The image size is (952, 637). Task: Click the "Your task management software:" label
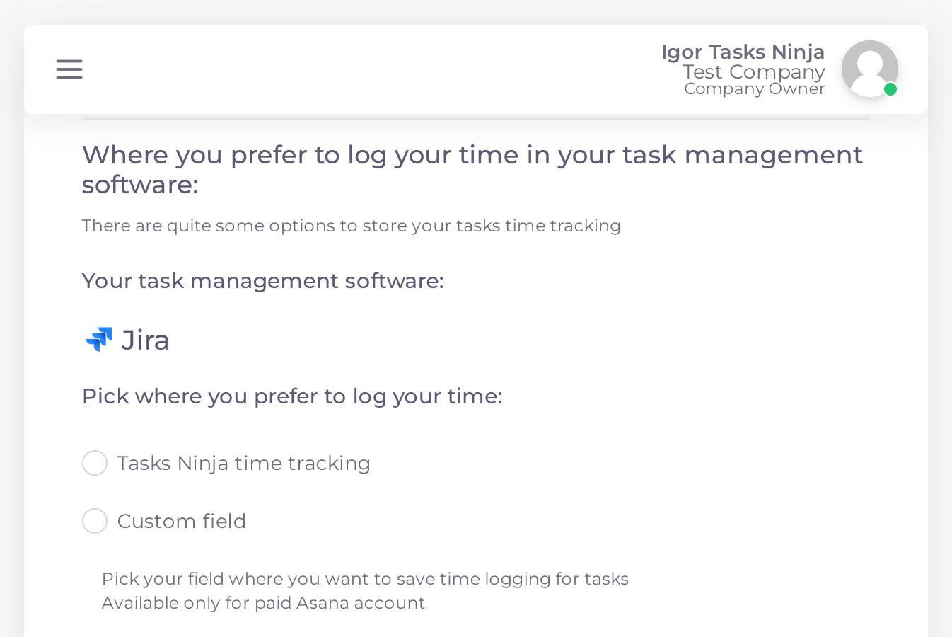(x=262, y=281)
